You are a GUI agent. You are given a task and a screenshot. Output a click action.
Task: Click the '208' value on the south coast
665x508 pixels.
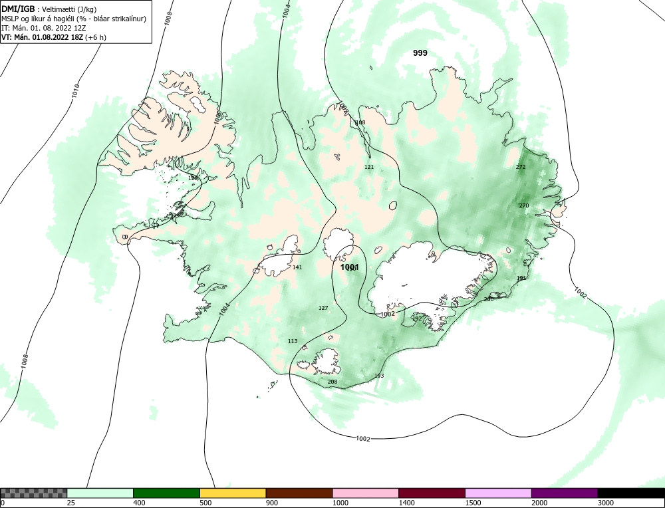pyautogui.click(x=332, y=382)
